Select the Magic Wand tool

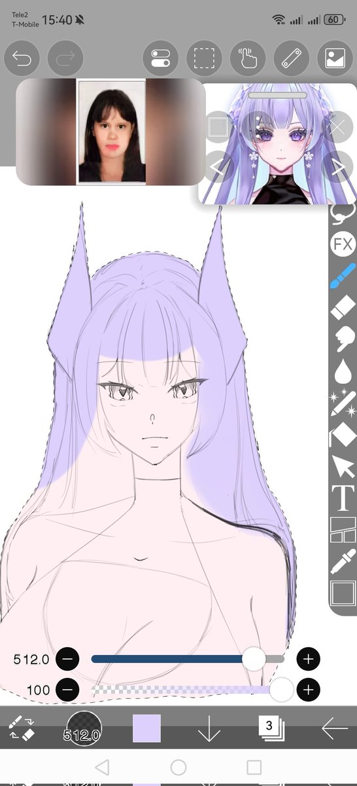343,403
